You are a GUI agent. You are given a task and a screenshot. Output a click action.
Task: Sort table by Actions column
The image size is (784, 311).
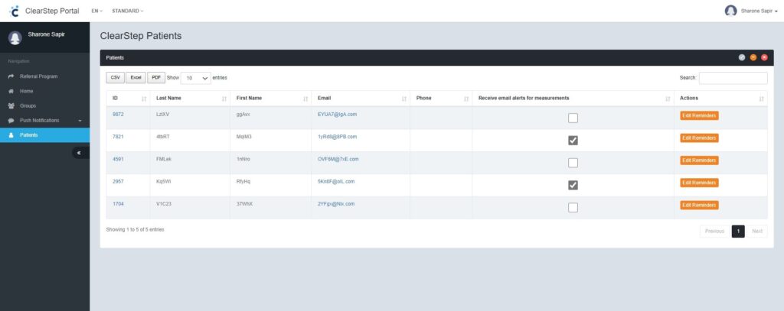[x=762, y=99]
